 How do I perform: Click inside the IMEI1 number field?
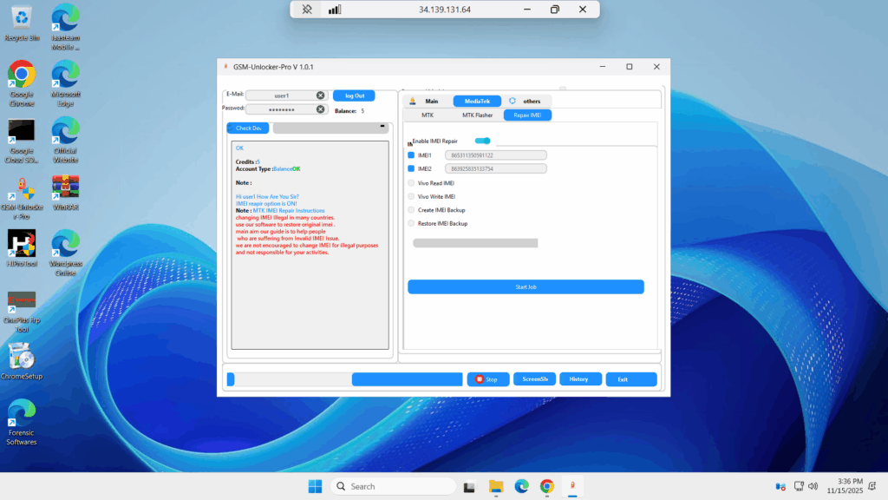[495, 155]
